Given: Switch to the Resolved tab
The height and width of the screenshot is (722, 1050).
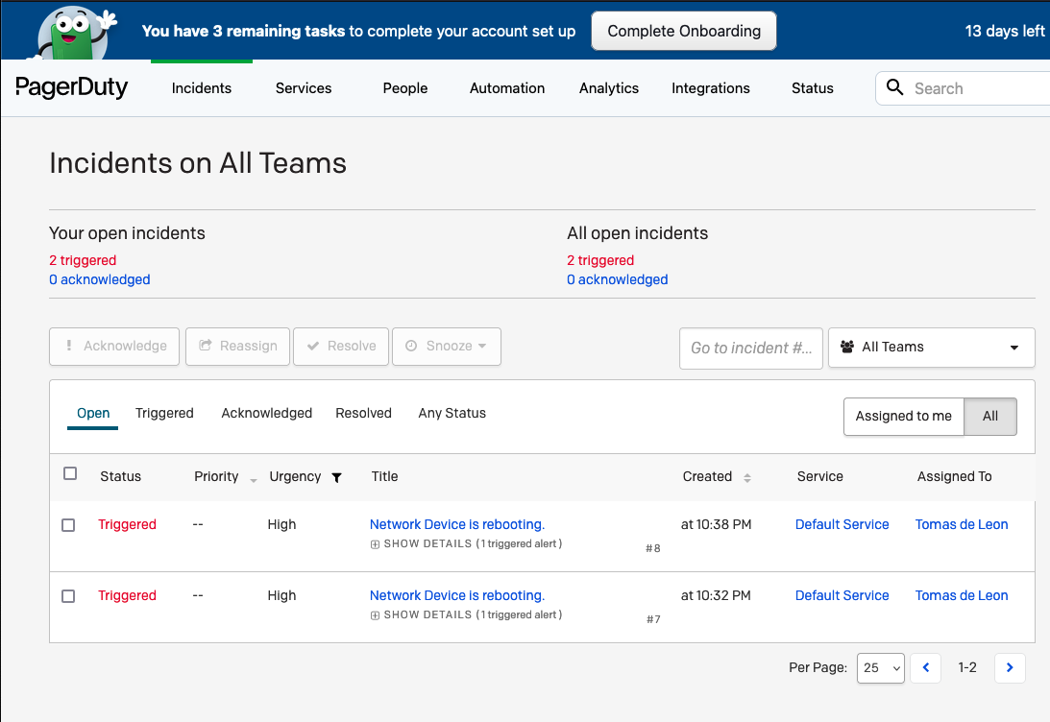Looking at the screenshot, I should [x=363, y=413].
